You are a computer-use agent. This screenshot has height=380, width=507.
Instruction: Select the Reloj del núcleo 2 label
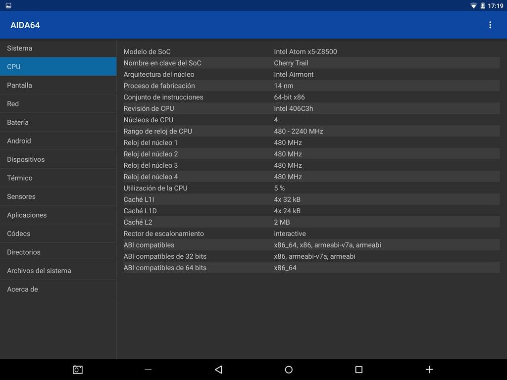coord(151,154)
